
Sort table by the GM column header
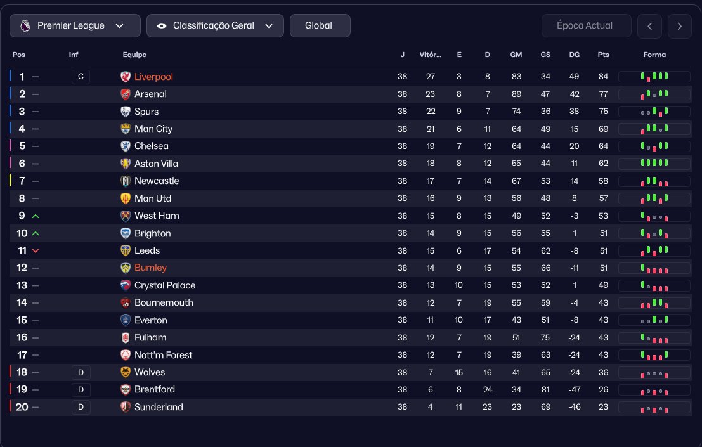[516, 55]
